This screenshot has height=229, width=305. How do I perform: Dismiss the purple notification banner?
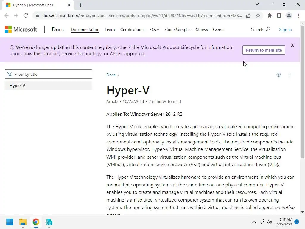(x=292, y=45)
